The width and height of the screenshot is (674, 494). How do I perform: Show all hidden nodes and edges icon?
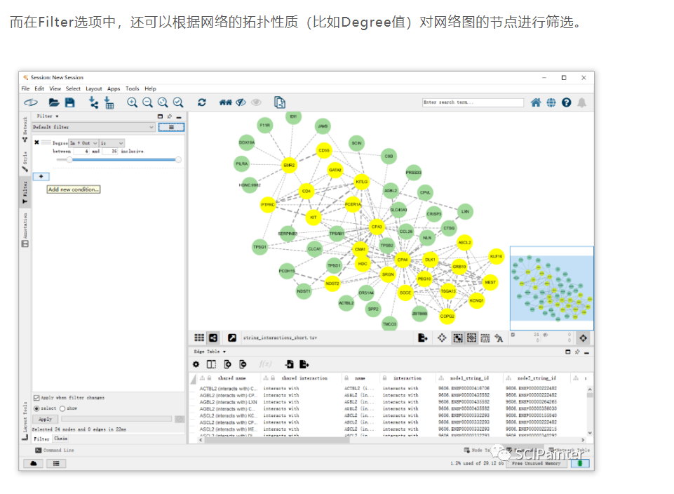[256, 102]
